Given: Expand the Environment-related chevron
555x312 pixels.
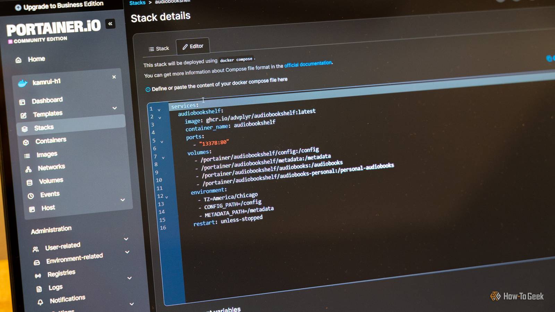Looking at the screenshot, I should pyautogui.click(x=127, y=252).
